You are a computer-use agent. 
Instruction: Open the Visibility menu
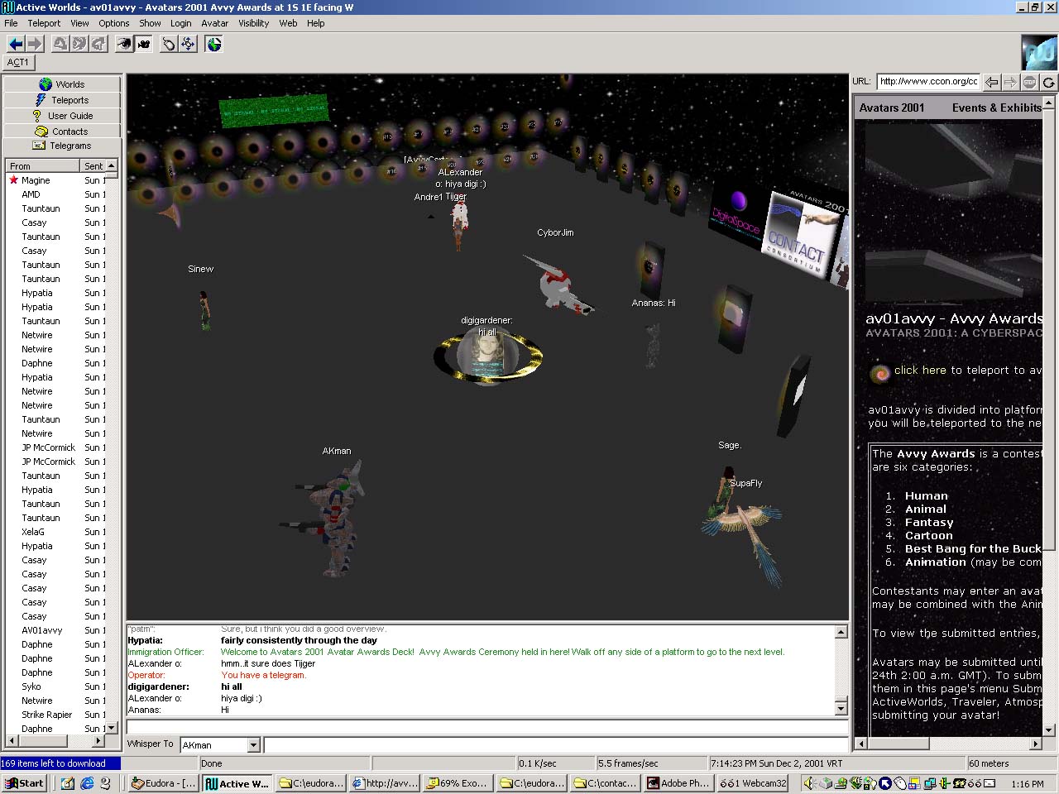253,23
